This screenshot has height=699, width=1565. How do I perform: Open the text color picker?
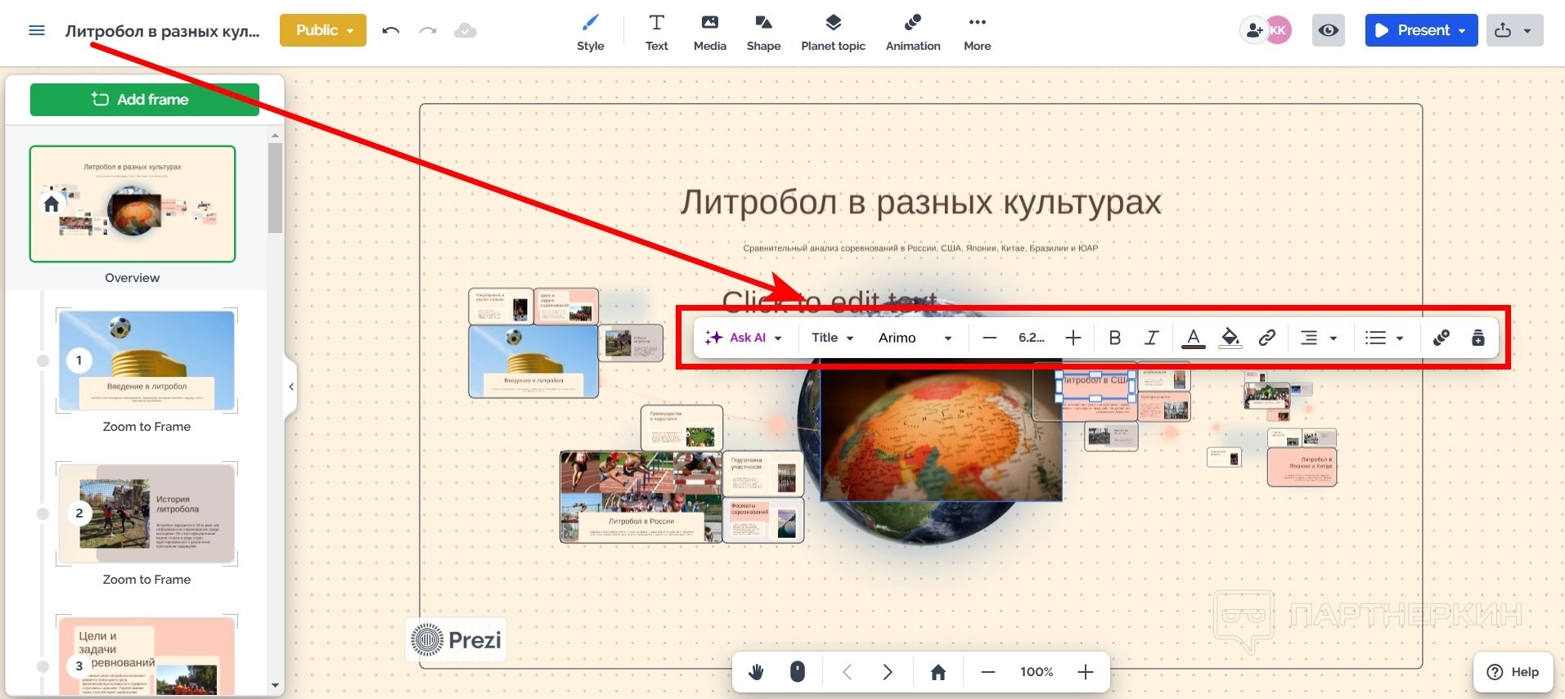tap(1193, 338)
